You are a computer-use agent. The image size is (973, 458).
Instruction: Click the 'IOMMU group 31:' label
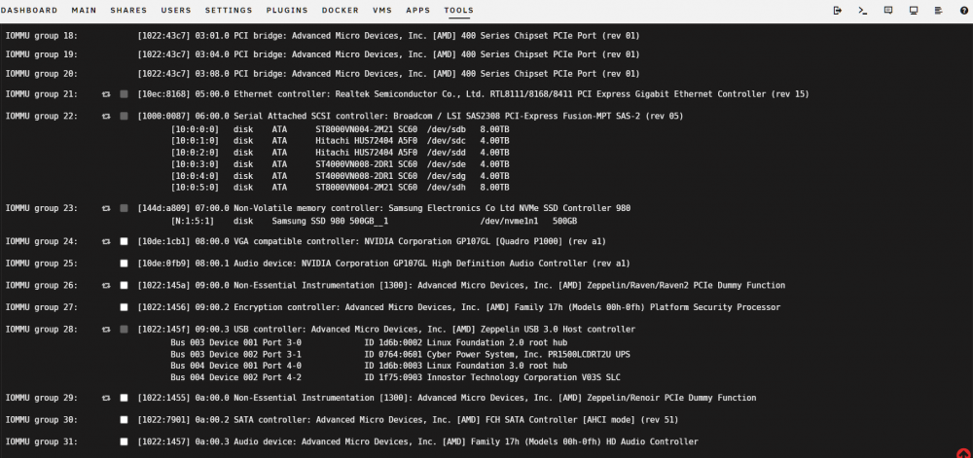pos(42,441)
